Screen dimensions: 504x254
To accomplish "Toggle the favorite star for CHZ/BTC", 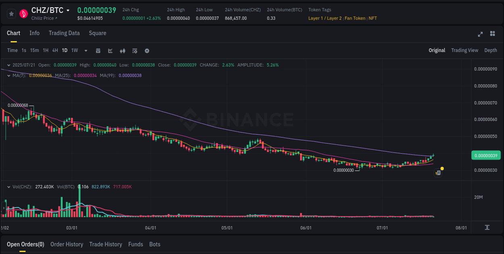I will pyautogui.click(x=11, y=13).
